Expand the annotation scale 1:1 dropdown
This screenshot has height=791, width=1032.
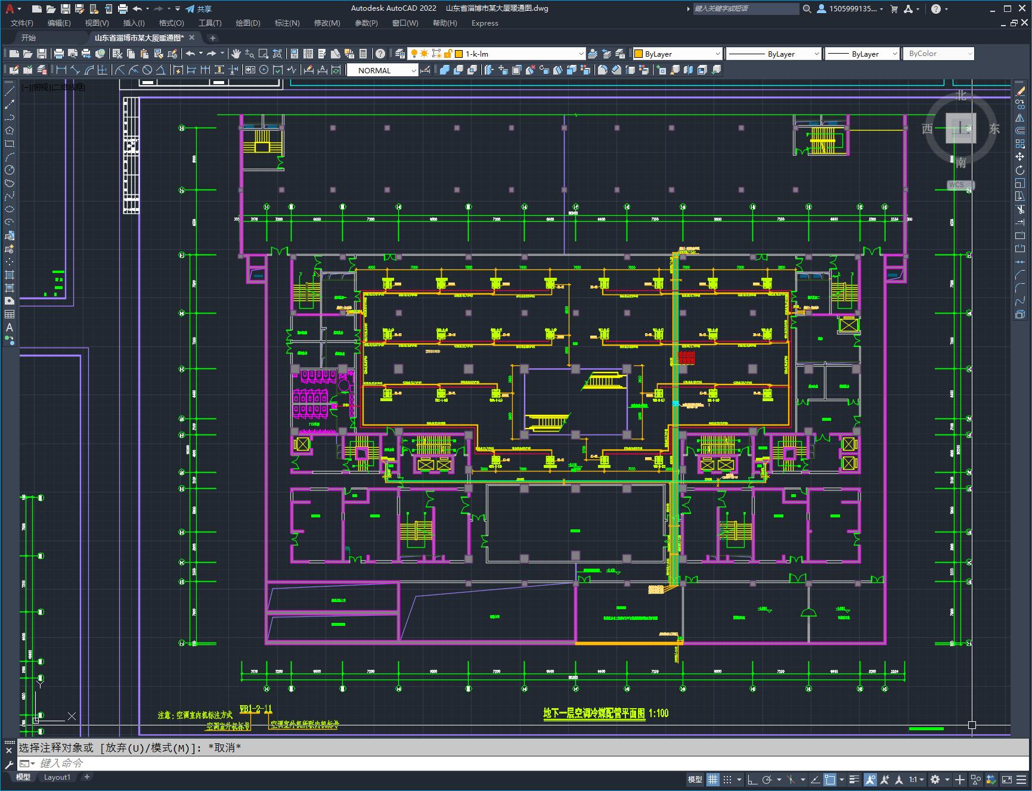pyautogui.click(x=916, y=779)
